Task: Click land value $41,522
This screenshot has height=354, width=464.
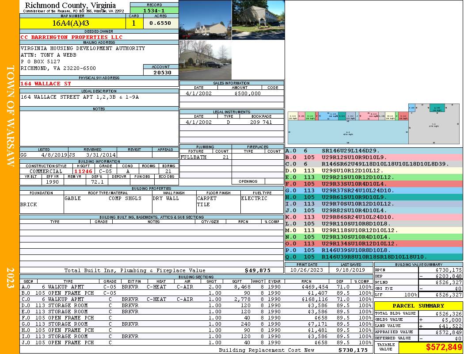Action: coord(450,326)
